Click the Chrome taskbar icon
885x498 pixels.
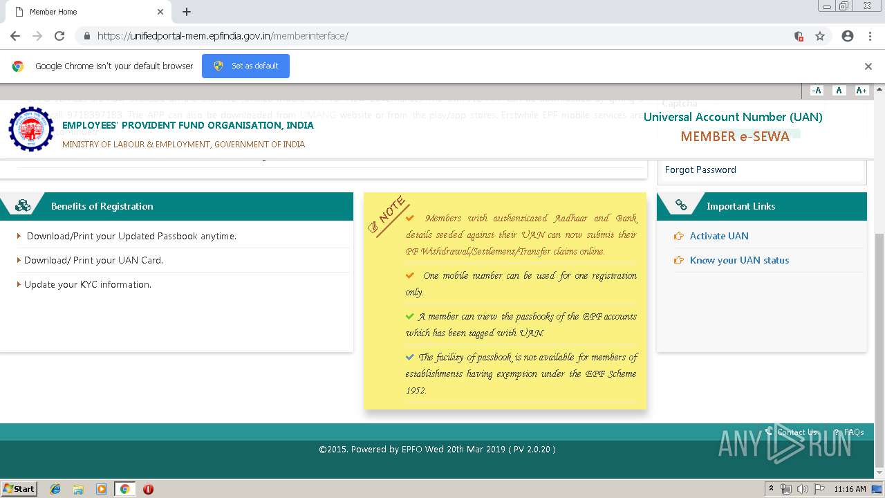124,489
